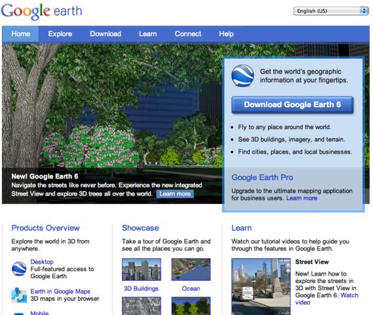Open the green trees showcase thumbnail
Screen dimensions: 373x315
click(x=191, y=306)
